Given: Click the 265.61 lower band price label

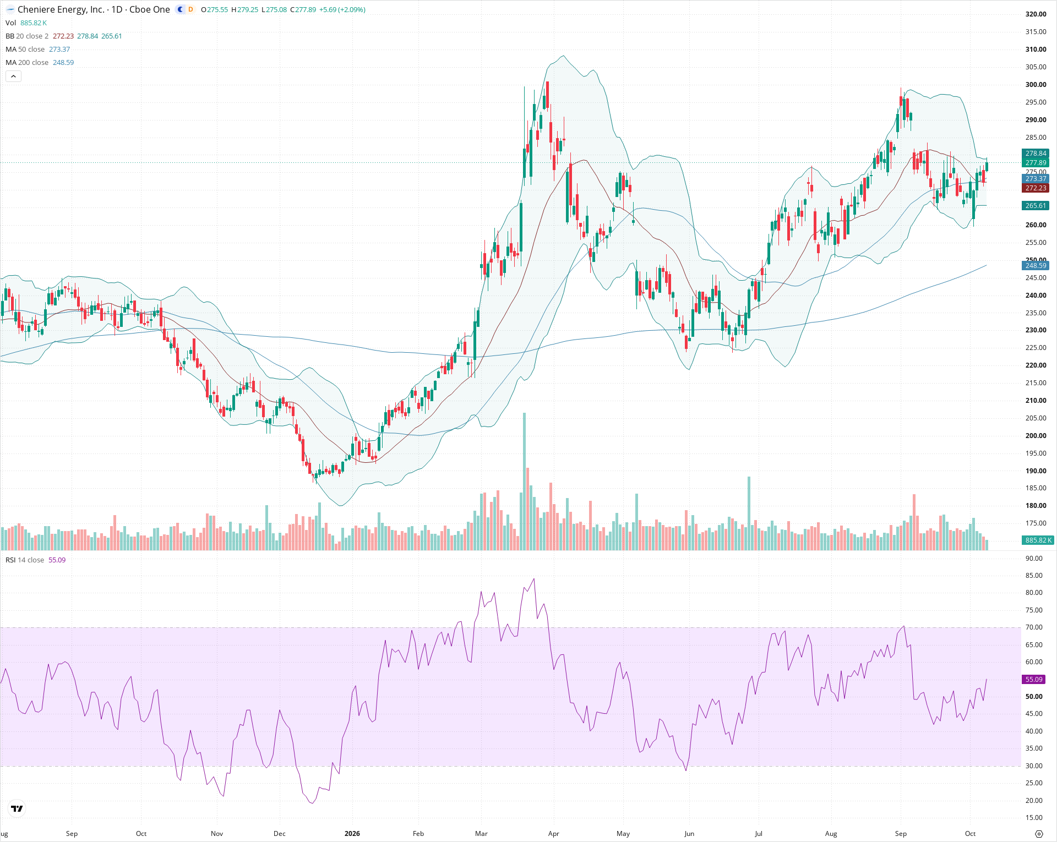Looking at the screenshot, I should click(x=1036, y=206).
